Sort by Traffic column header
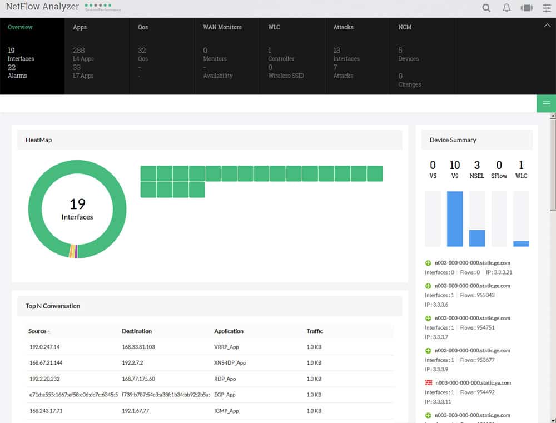The width and height of the screenshot is (556, 423). click(x=315, y=331)
